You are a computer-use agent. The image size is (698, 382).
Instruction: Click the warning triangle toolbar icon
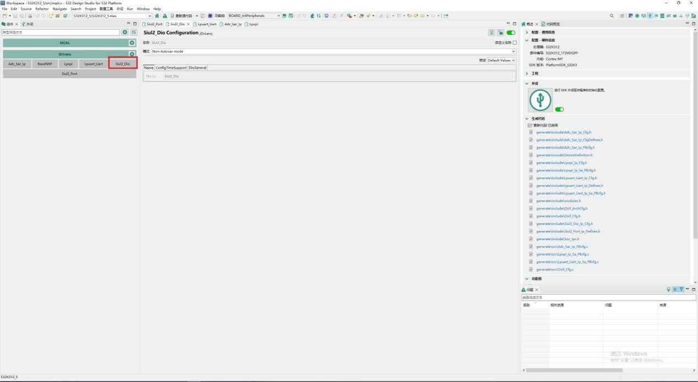[164, 16]
